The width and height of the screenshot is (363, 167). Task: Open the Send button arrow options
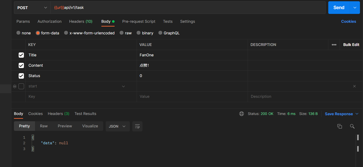pos(355,8)
